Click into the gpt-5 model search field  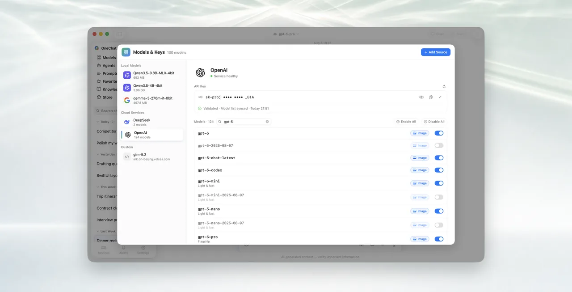coord(244,122)
